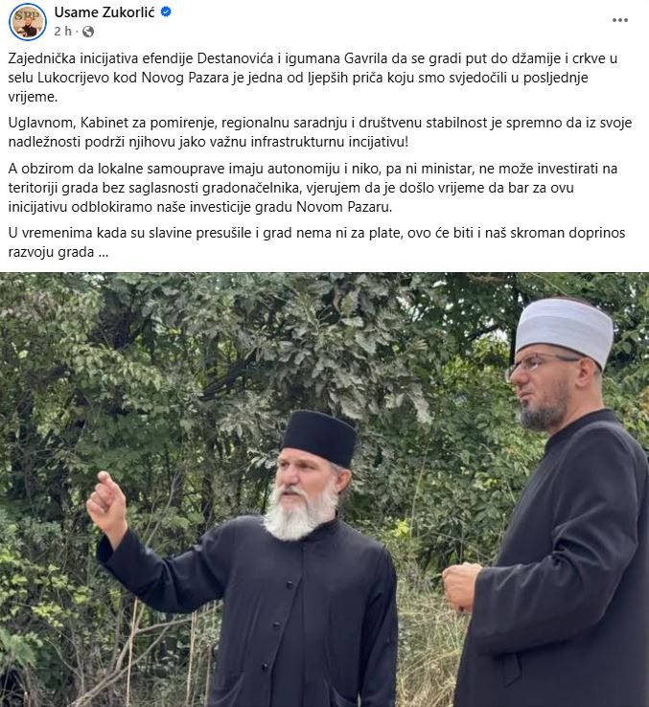Open Usame Zukorlić's profile picture avatar

28,22
